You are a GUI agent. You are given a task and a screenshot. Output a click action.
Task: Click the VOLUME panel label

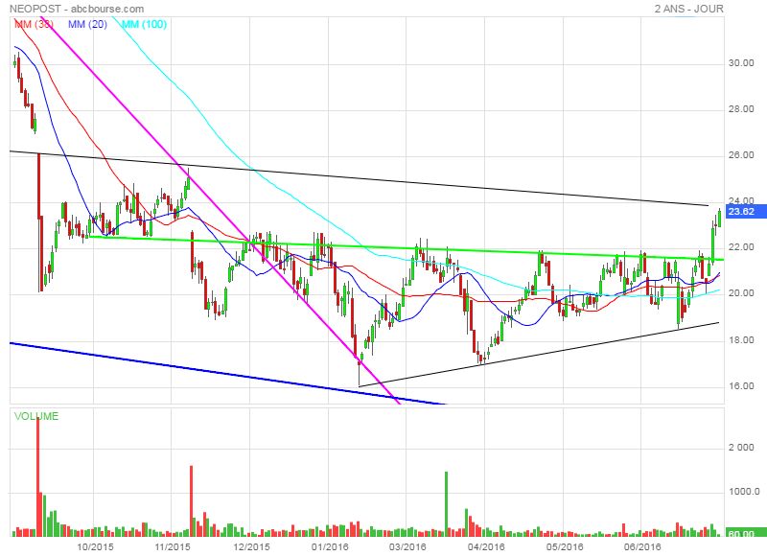(x=35, y=416)
